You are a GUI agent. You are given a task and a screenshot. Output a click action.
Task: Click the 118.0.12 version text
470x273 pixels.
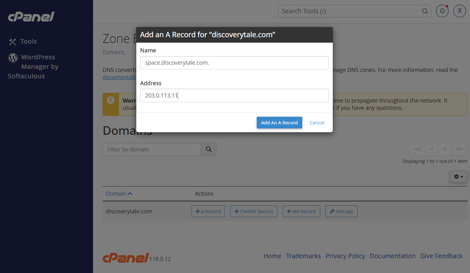160,259
